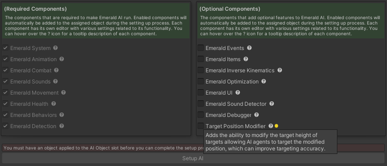Enable the Emerald Events checkbox
The height and width of the screenshot is (166, 387).
click(x=201, y=48)
